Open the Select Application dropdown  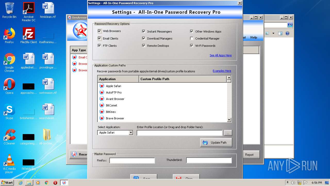click(131, 133)
